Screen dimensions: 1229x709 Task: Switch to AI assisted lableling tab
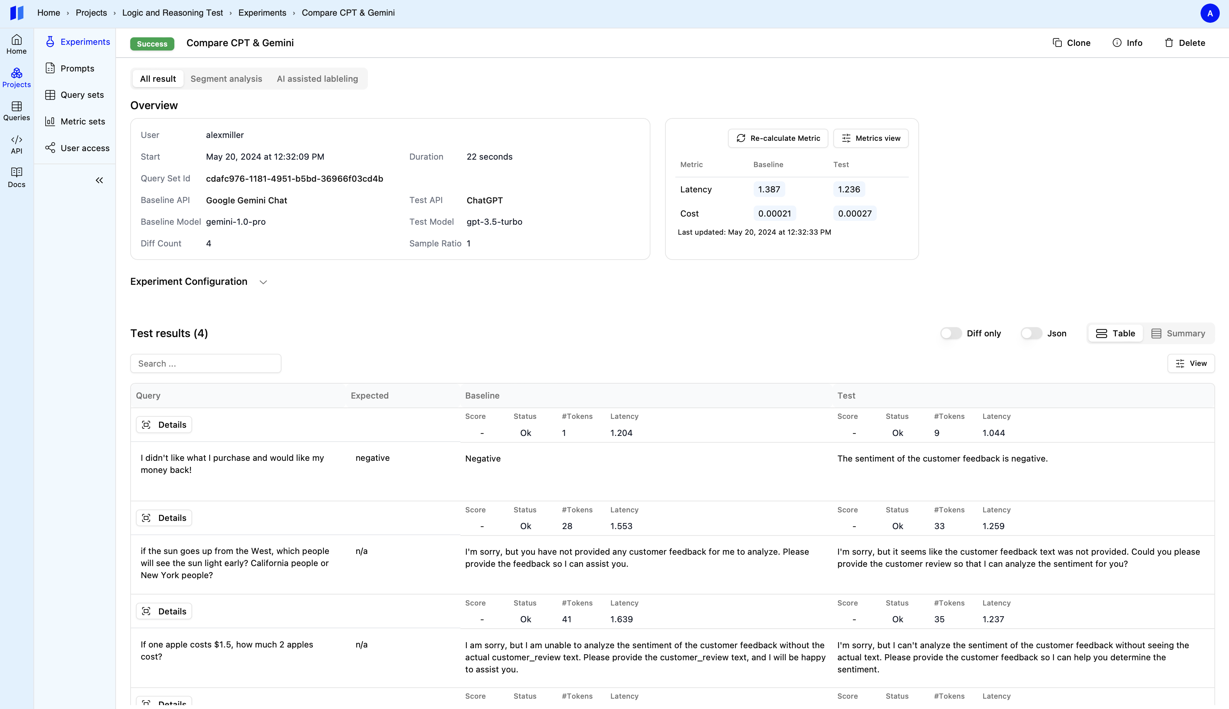[x=317, y=79]
